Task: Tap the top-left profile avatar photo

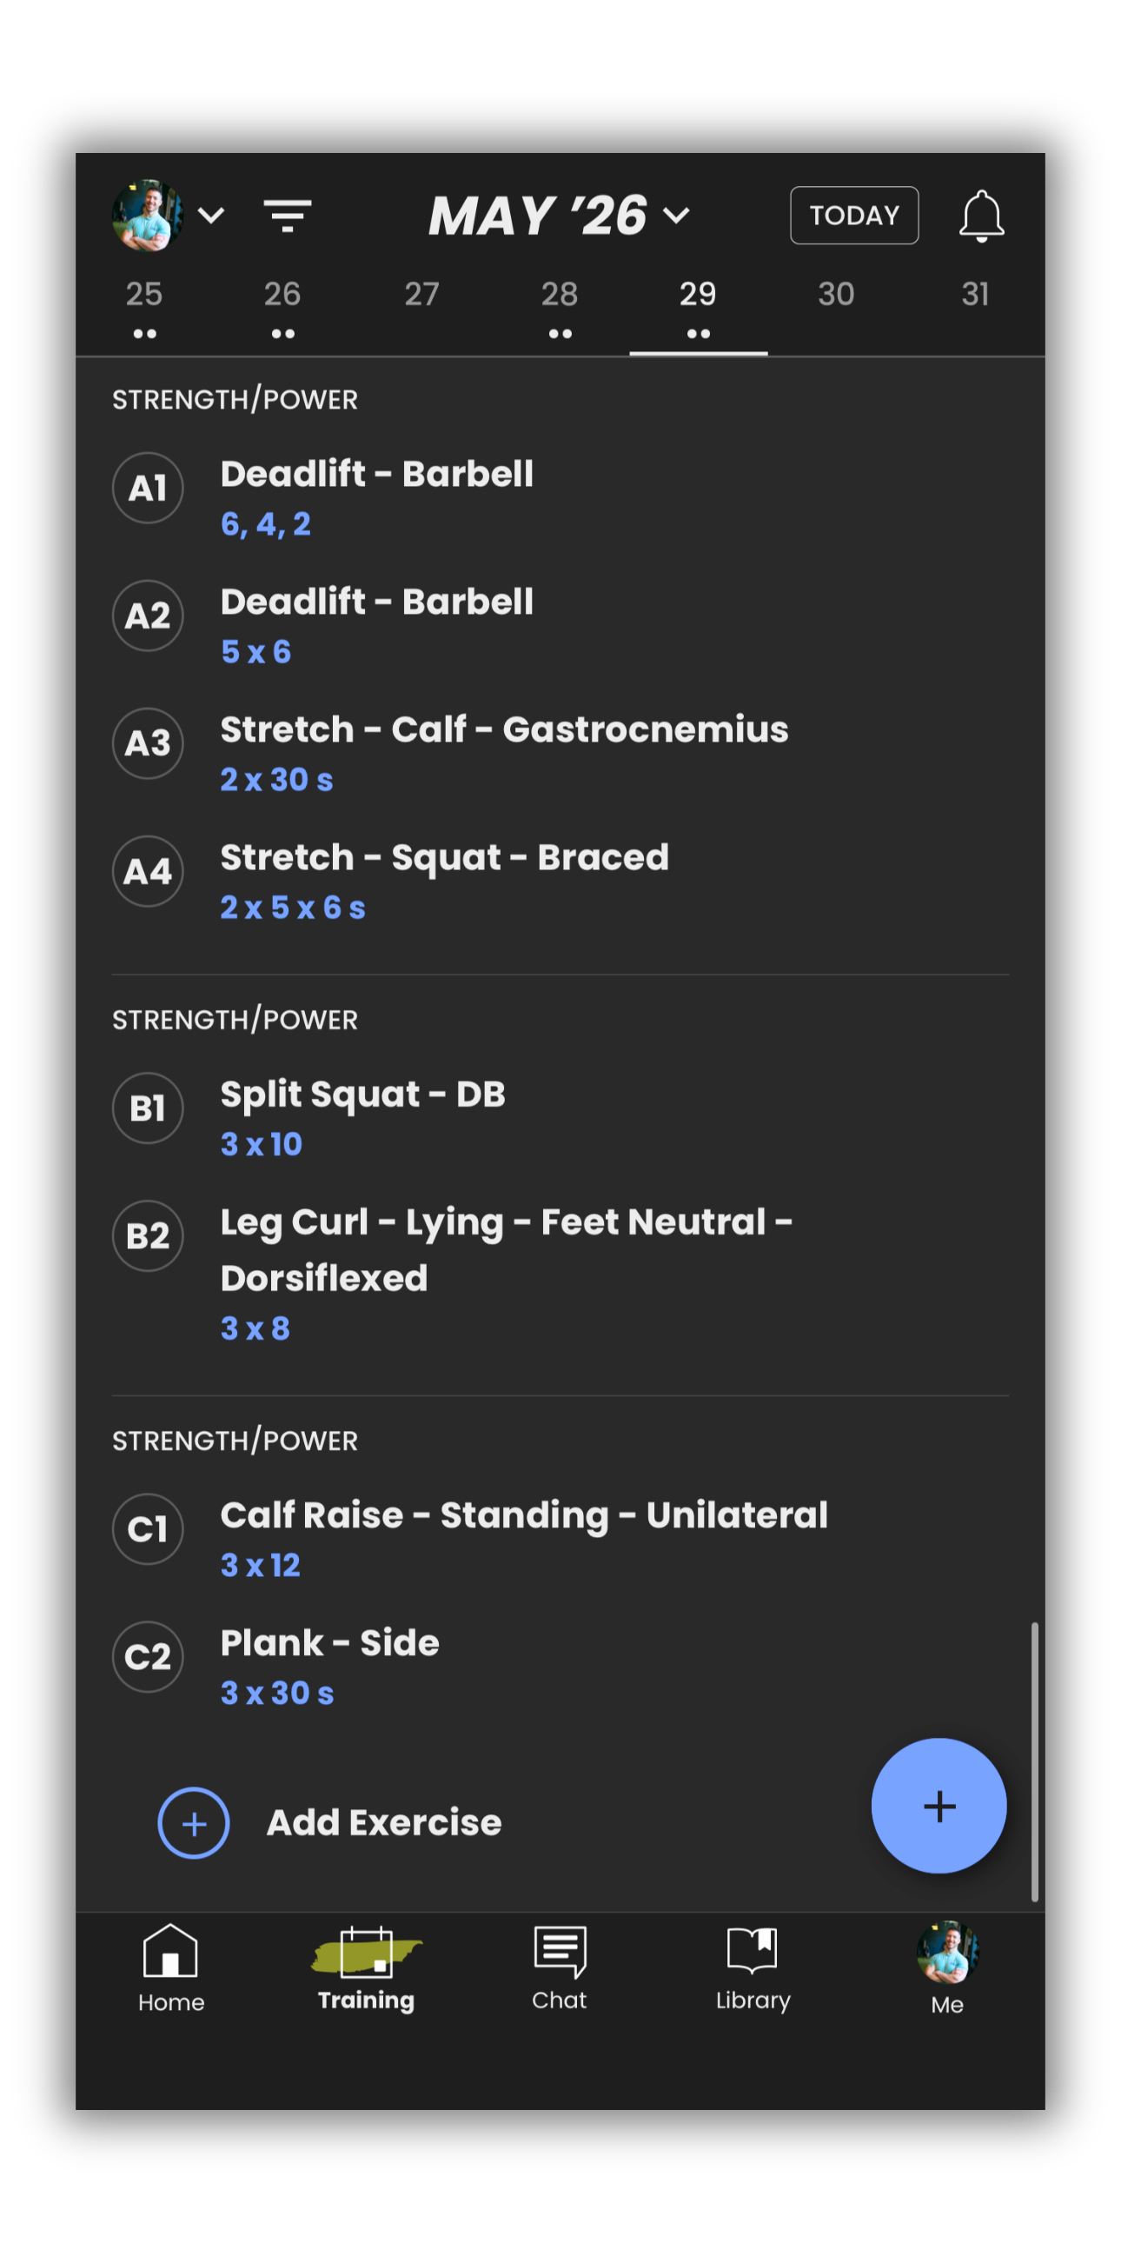Action: pos(147,216)
